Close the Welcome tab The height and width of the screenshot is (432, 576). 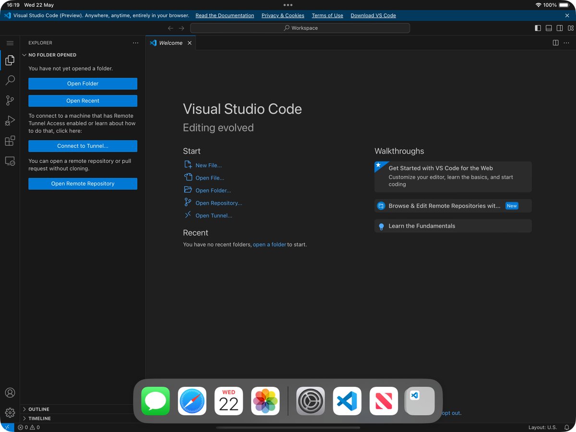190,43
